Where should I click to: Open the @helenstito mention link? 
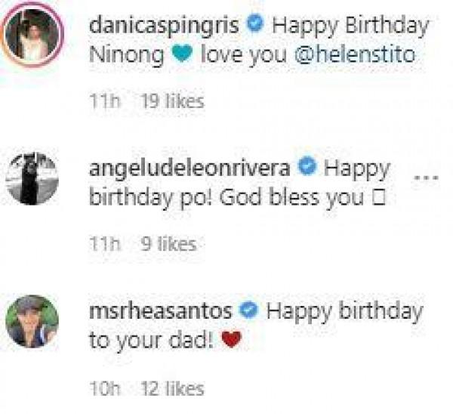[x=355, y=54]
